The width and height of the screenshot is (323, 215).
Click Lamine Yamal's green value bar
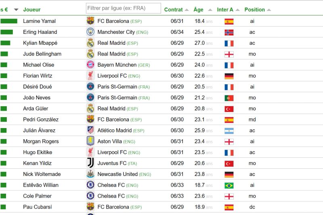(x=9, y=21)
